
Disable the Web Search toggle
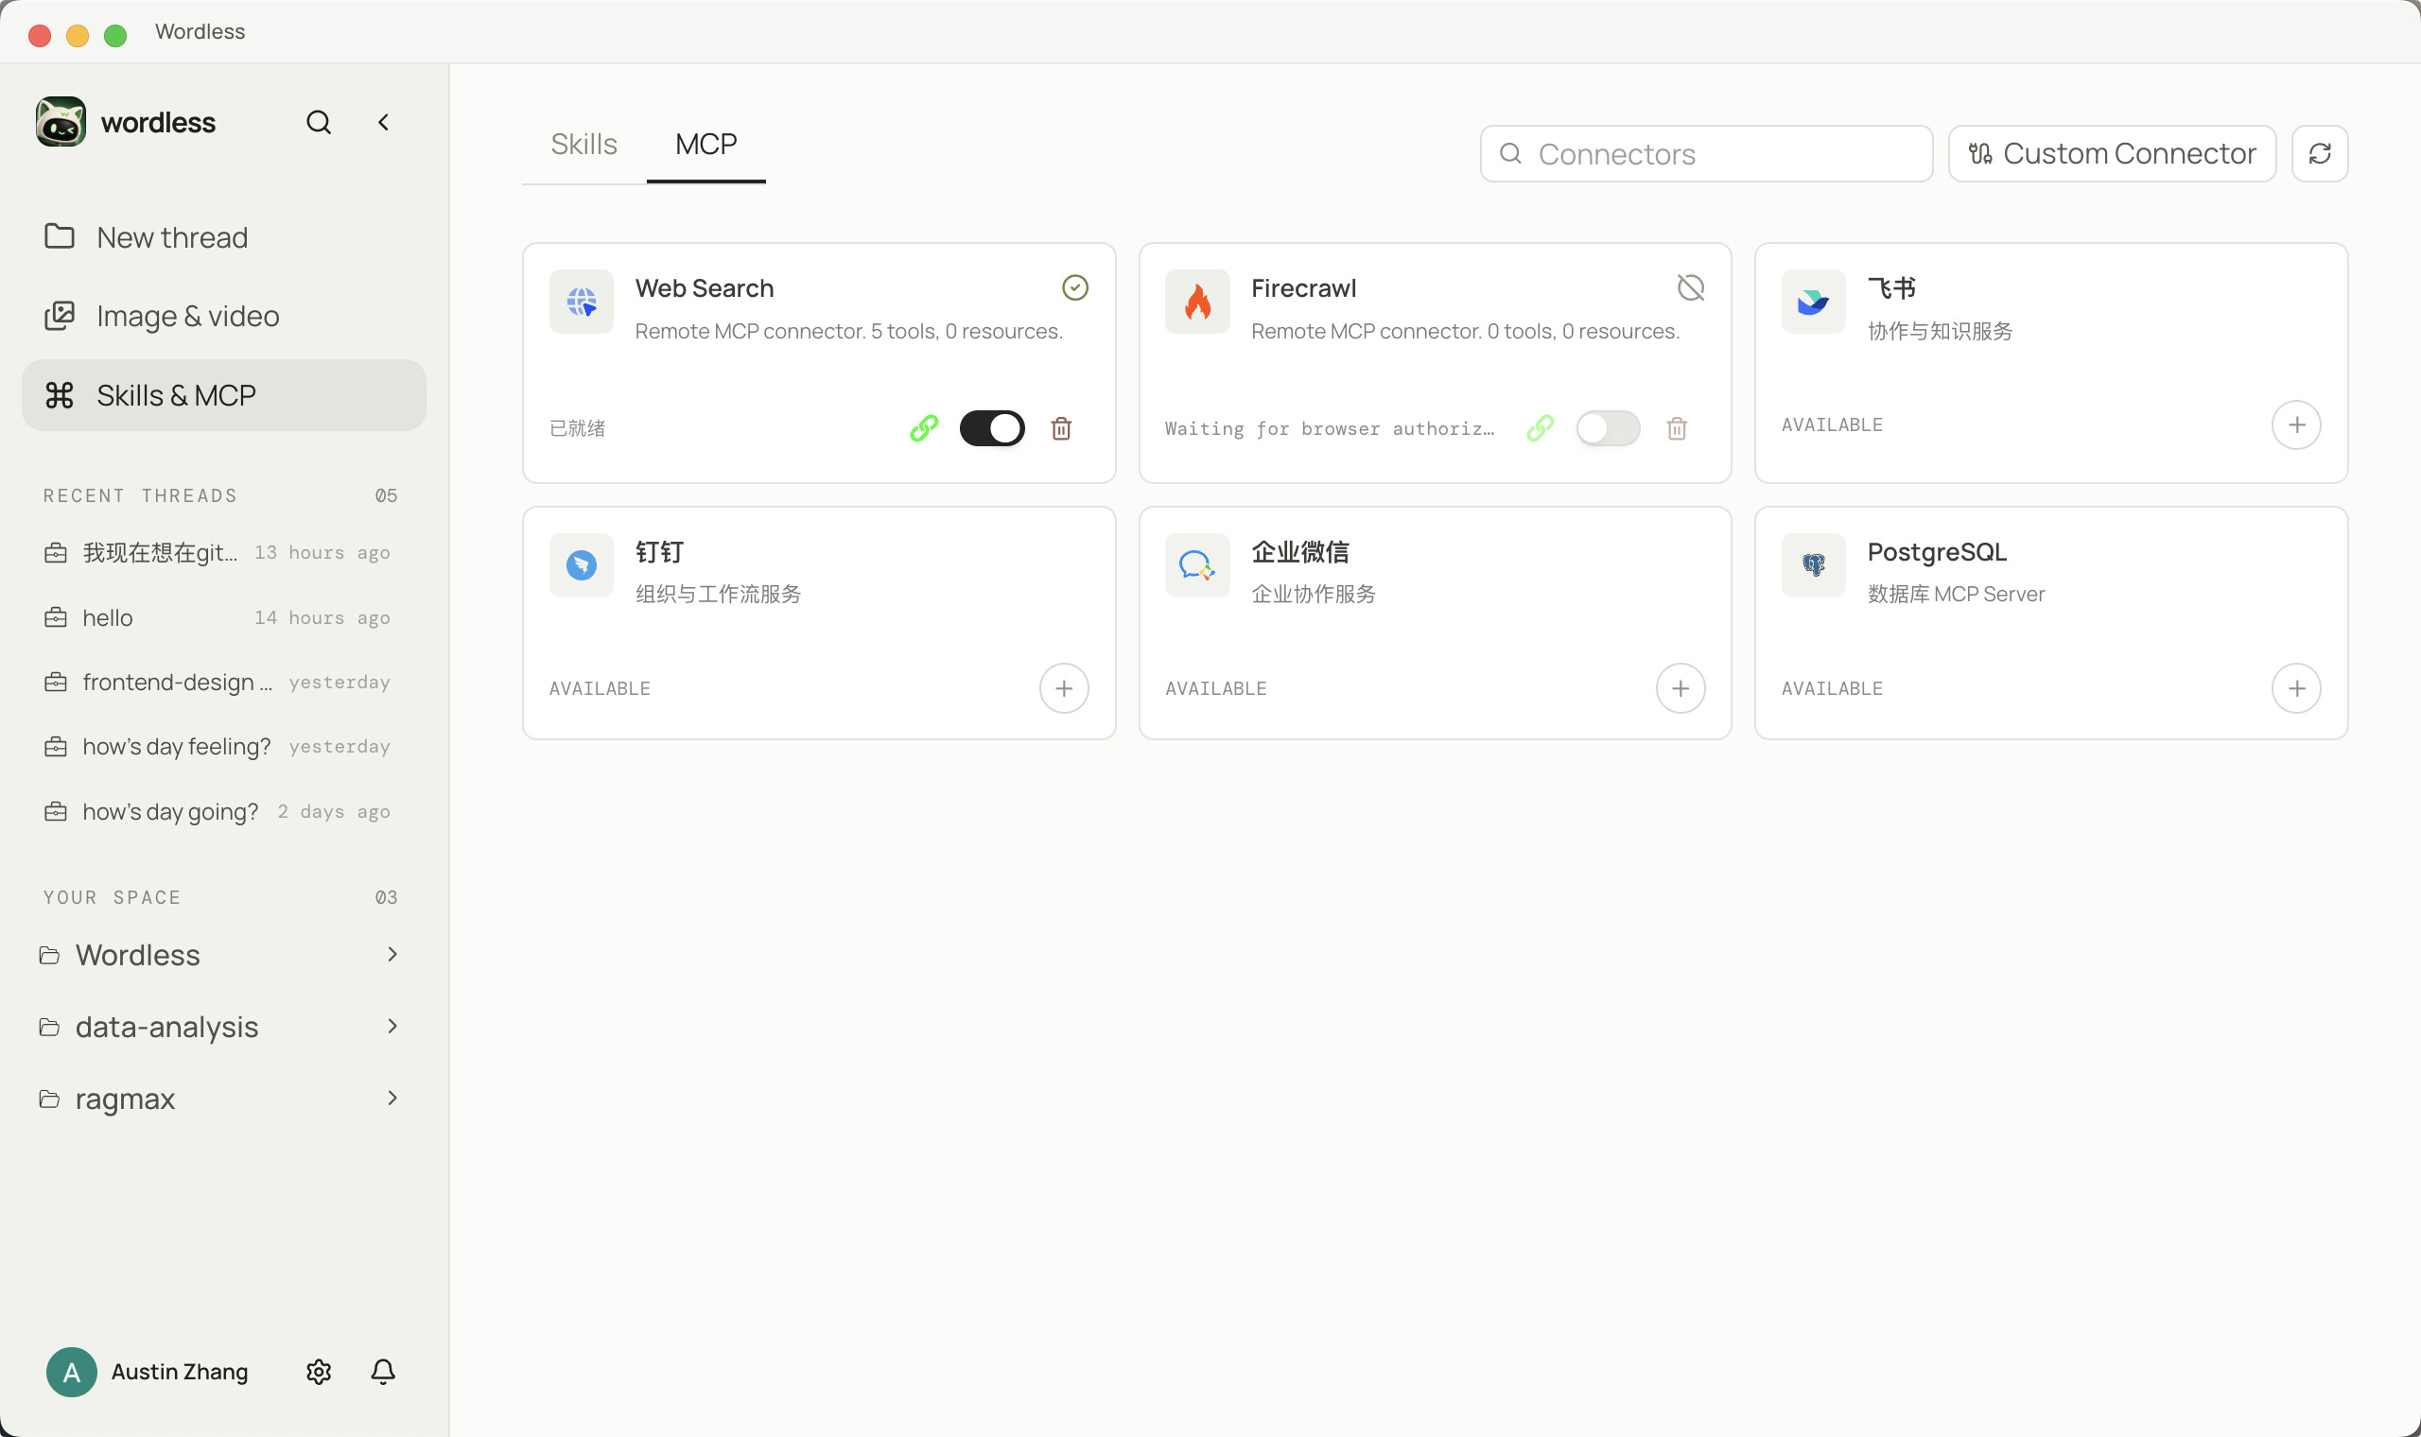pos(993,428)
